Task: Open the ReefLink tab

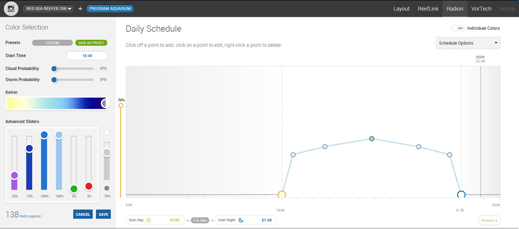Action: [428, 9]
